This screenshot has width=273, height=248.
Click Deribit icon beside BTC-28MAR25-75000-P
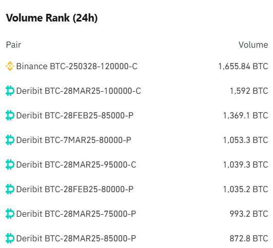pyautogui.click(x=10, y=214)
